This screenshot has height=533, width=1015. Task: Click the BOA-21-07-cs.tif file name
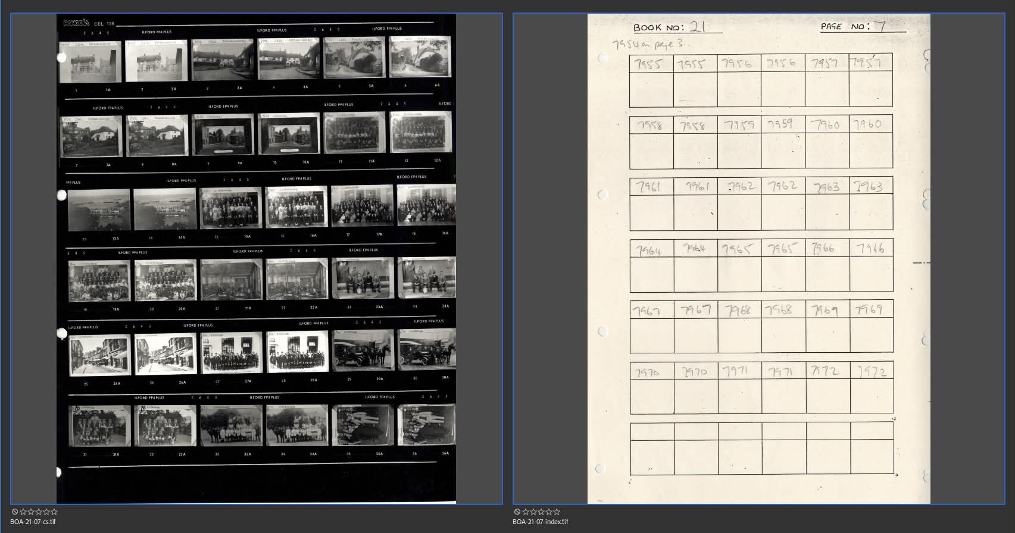pos(33,522)
